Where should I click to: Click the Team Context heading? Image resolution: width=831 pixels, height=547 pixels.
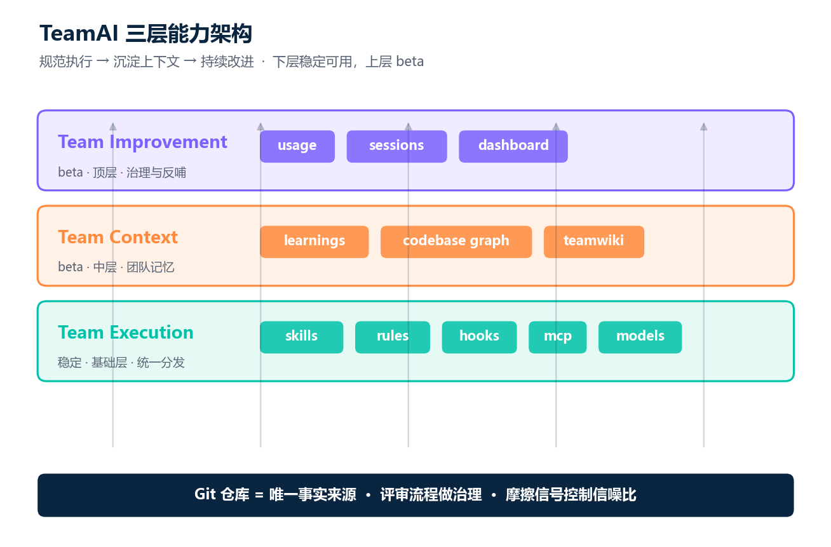click(x=118, y=237)
